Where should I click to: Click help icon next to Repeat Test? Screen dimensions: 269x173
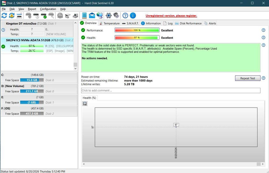tap(264, 78)
